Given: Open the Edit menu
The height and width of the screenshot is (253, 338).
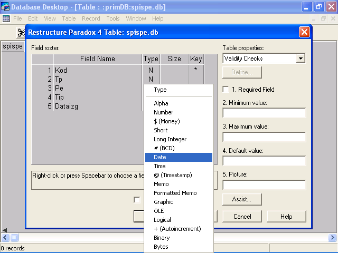Looking at the screenshot, I should pyautogui.click(x=33, y=18).
